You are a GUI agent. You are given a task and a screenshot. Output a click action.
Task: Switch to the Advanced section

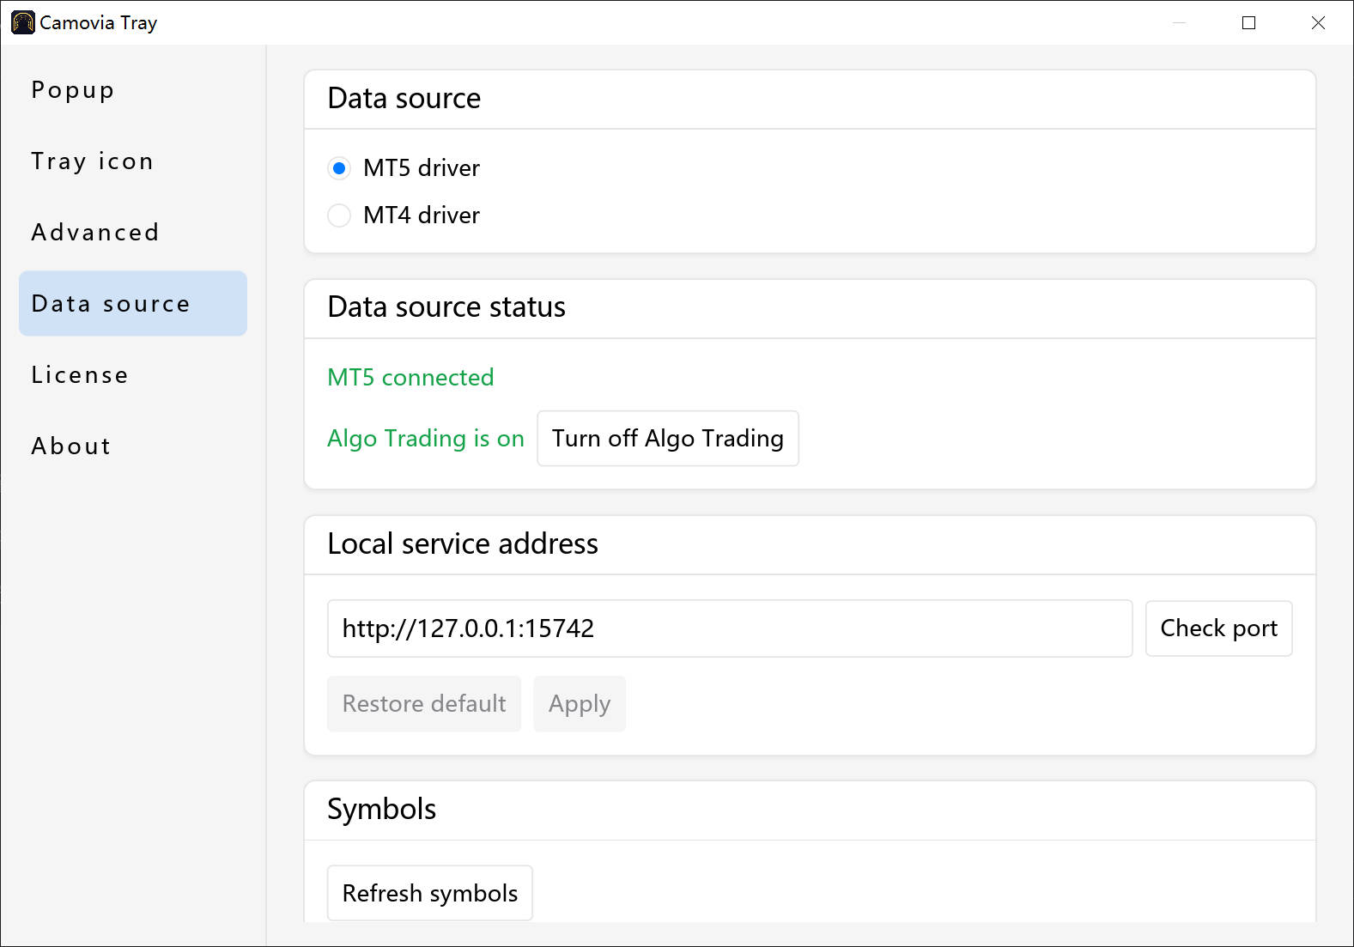tap(133, 233)
